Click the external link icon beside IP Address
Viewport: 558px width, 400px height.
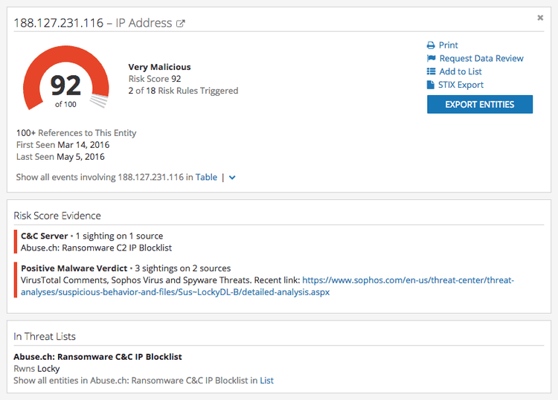click(x=180, y=23)
